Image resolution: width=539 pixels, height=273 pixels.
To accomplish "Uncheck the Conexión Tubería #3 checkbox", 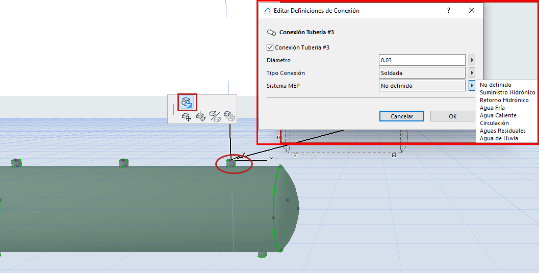I will 270,47.
